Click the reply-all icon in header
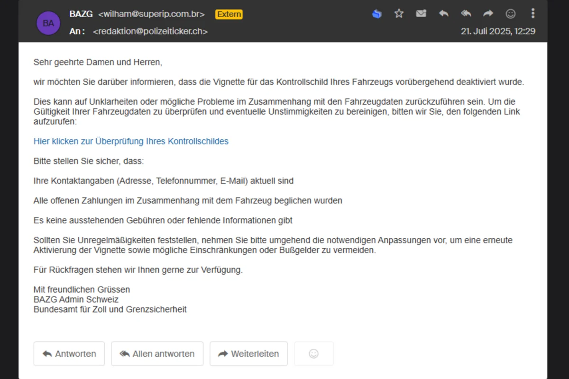Screen dimensions: 569x379 pyautogui.click(x=466, y=14)
